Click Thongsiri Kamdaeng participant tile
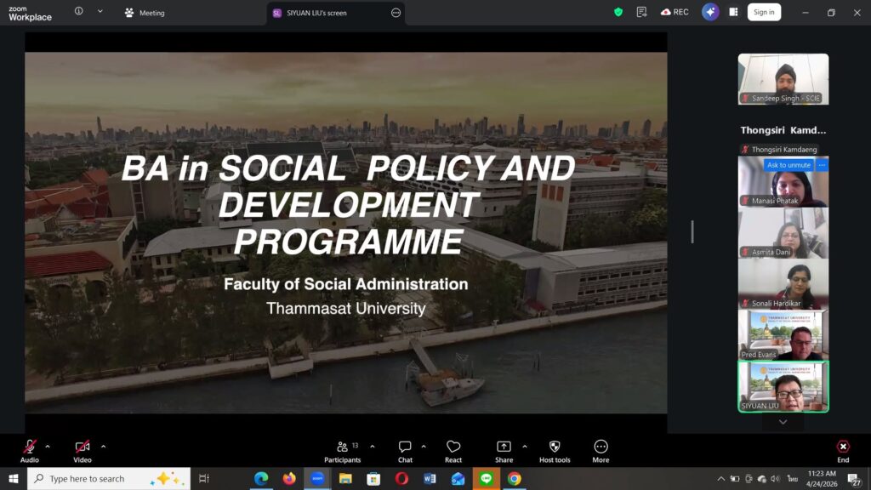This screenshot has height=490, width=871. point(783,130)
